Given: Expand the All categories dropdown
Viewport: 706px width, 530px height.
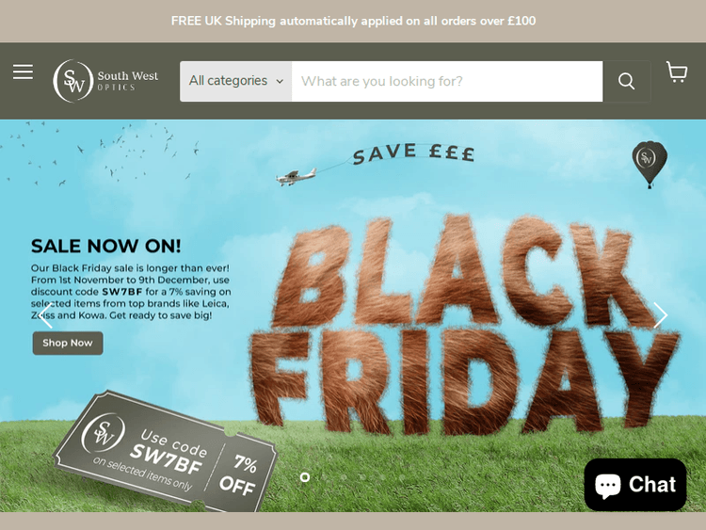Looking at the screenshot, I should tap(236, 82).
